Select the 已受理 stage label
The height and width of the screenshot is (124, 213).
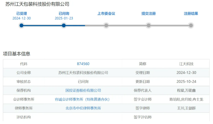pos(22,14)
